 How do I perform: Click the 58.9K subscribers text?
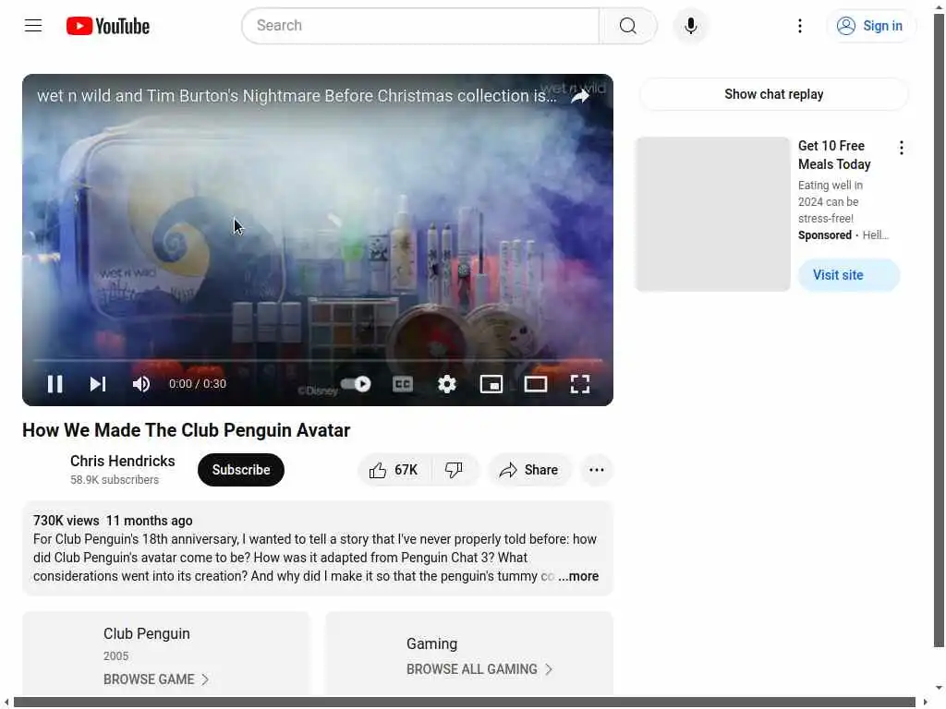[115, 480]
